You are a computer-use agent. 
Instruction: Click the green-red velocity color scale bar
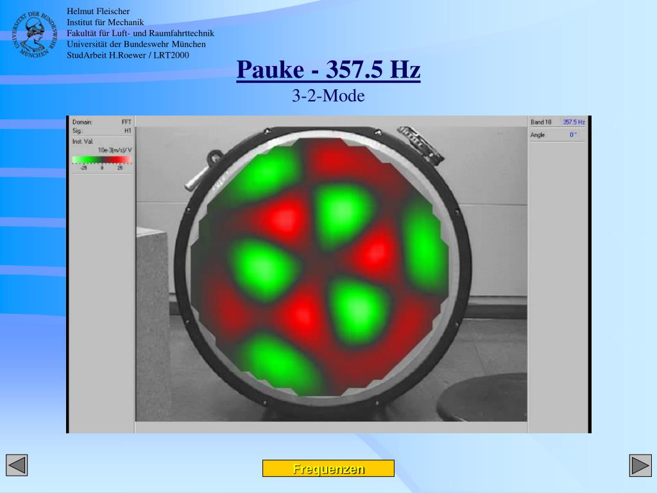coord(102,160)
